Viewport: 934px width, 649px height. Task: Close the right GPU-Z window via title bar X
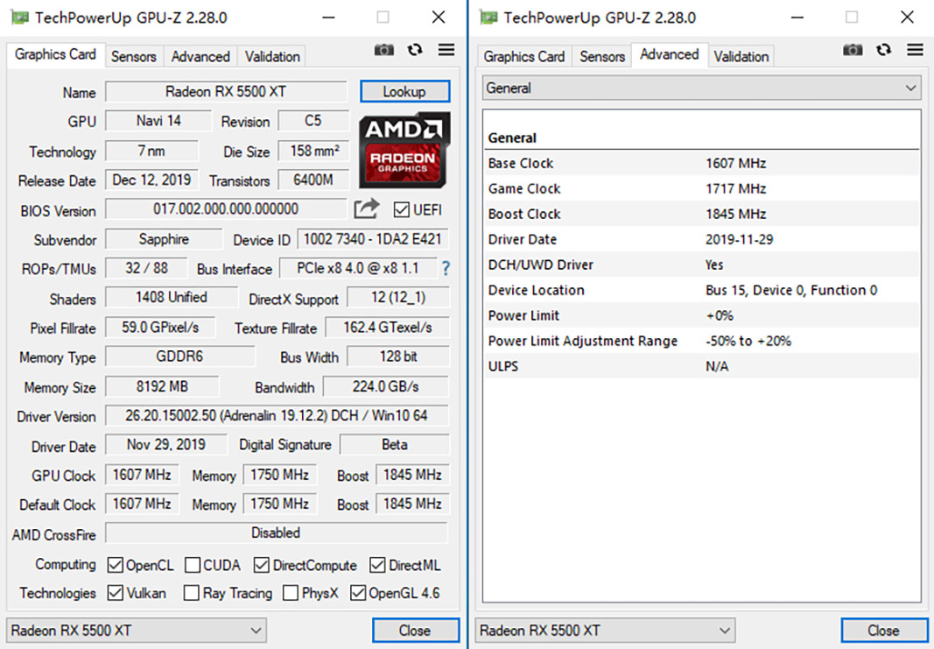(x=907, y=18)
